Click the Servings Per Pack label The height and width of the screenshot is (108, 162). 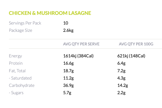(25, 23)
